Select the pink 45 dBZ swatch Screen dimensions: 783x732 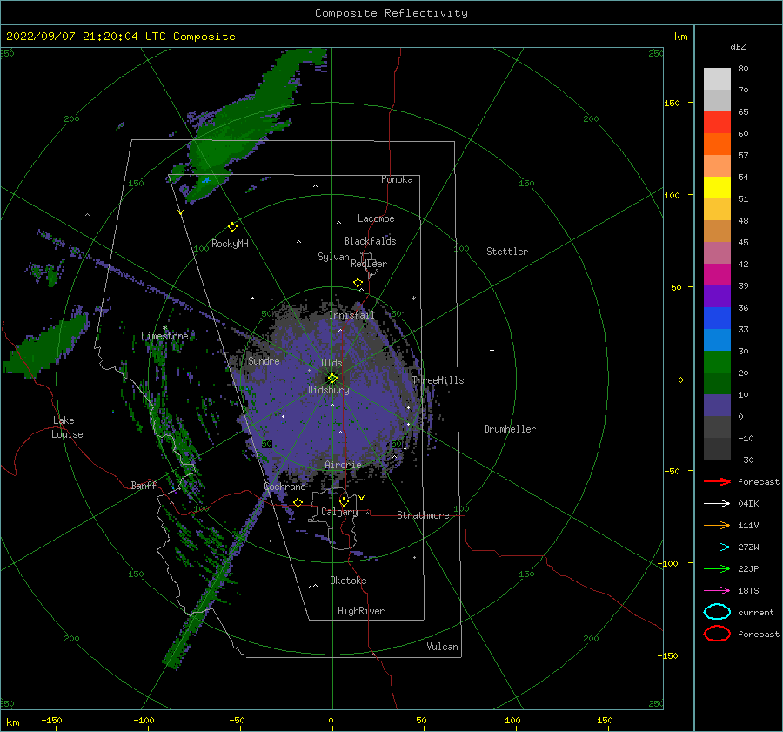click(717, 252)
